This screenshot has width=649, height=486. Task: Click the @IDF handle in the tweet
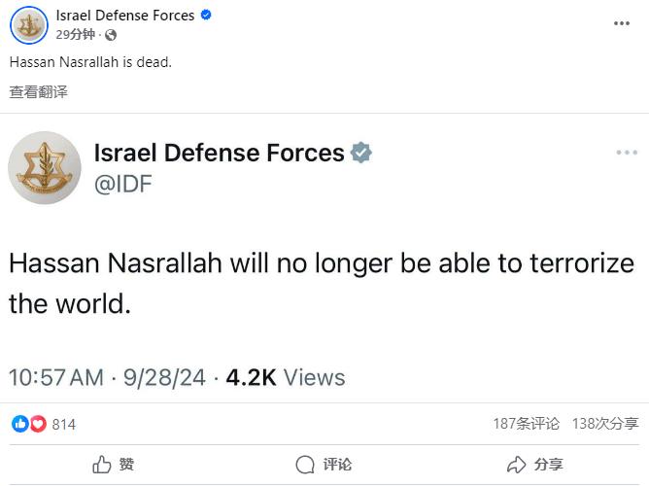[x=123, y=184]
